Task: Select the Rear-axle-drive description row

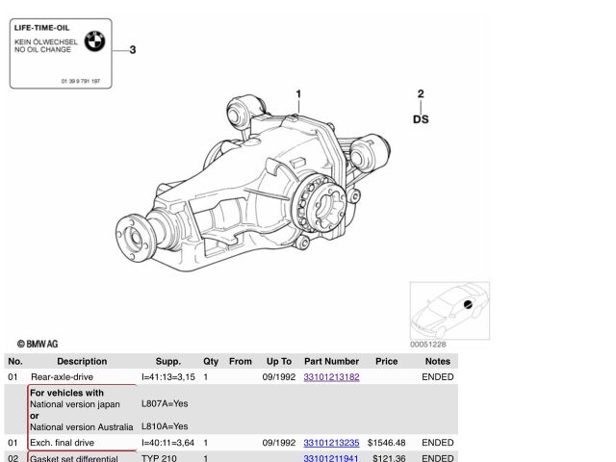Action: tap(62, 377)
